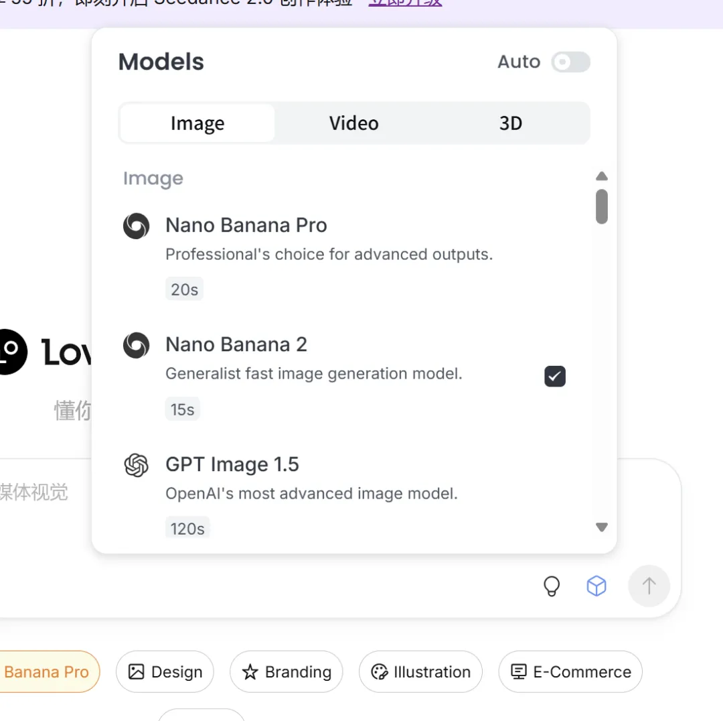Click the GPT Image 1.5 OpenAI icon
Viewport: 723px width, 721px height.
pos(136,465)
